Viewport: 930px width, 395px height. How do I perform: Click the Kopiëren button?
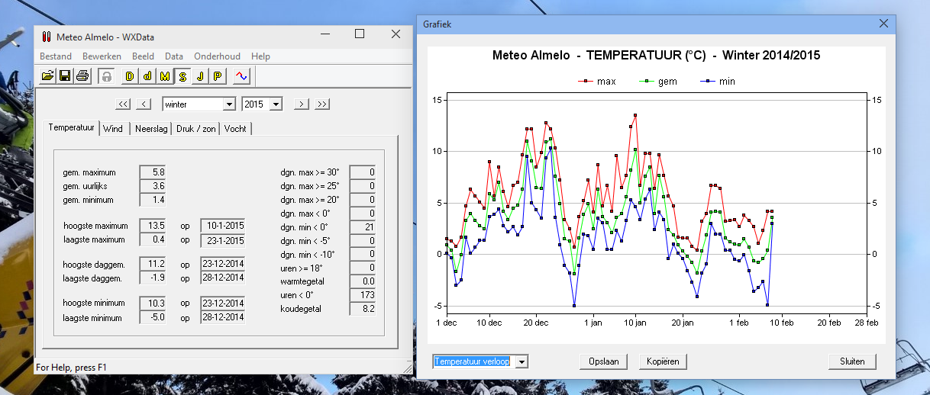pos(663,361)
